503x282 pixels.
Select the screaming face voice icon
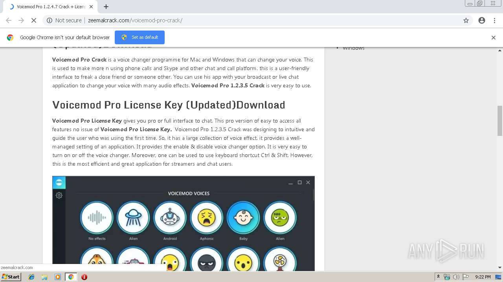coord(170,259)
